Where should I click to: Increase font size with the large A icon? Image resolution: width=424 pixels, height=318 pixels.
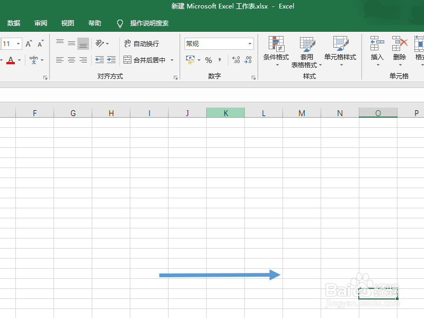tap(29, 44)
